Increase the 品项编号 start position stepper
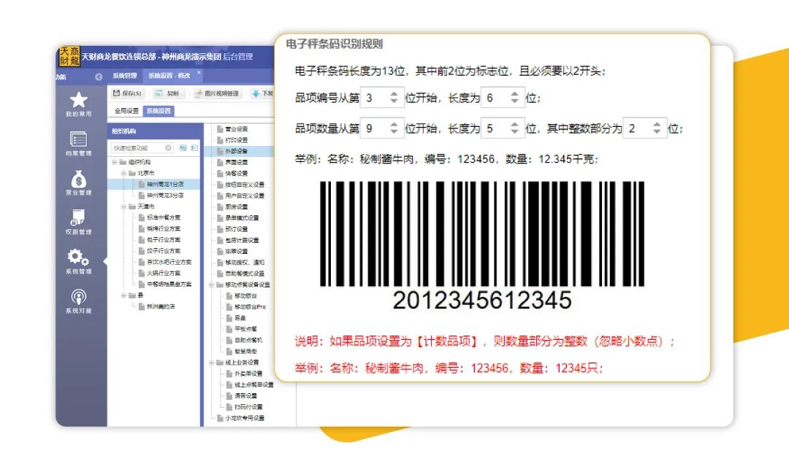Image resolution: width=789 pixels, height=472 pixels. coord(394,93)
